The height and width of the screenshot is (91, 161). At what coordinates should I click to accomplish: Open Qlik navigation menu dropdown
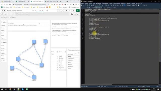(3, 11)
